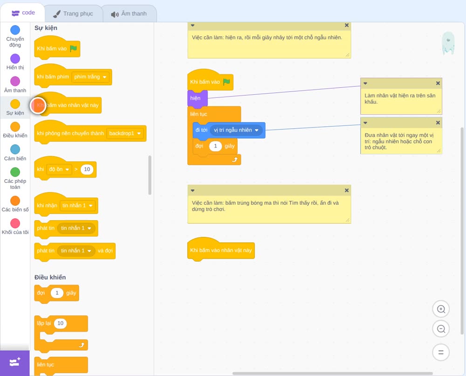Image resolution: width=466 pixels, height=376 pixels.
Task: Close the Đưa nhân vật tới comment
Action: coord(438,123)
